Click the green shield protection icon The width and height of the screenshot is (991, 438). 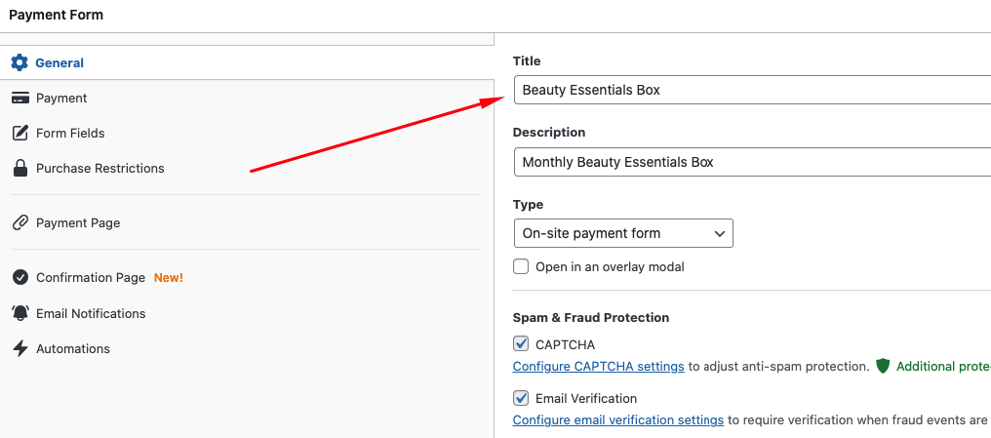(x=883, y=367)
